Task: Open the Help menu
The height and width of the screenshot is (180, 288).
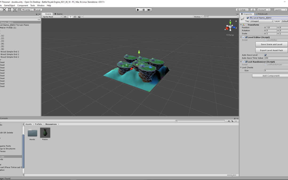Action: (x=49, y=5)
